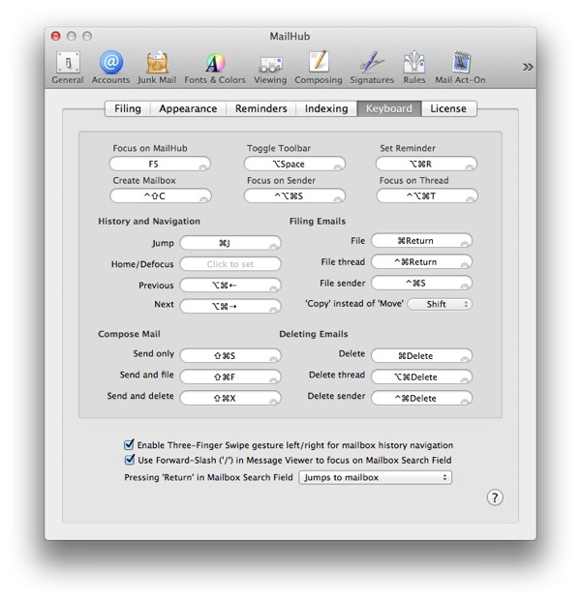The image size is (581, 602).
Task: Clear the Jump shortcut
Action: tap(273, 246)
